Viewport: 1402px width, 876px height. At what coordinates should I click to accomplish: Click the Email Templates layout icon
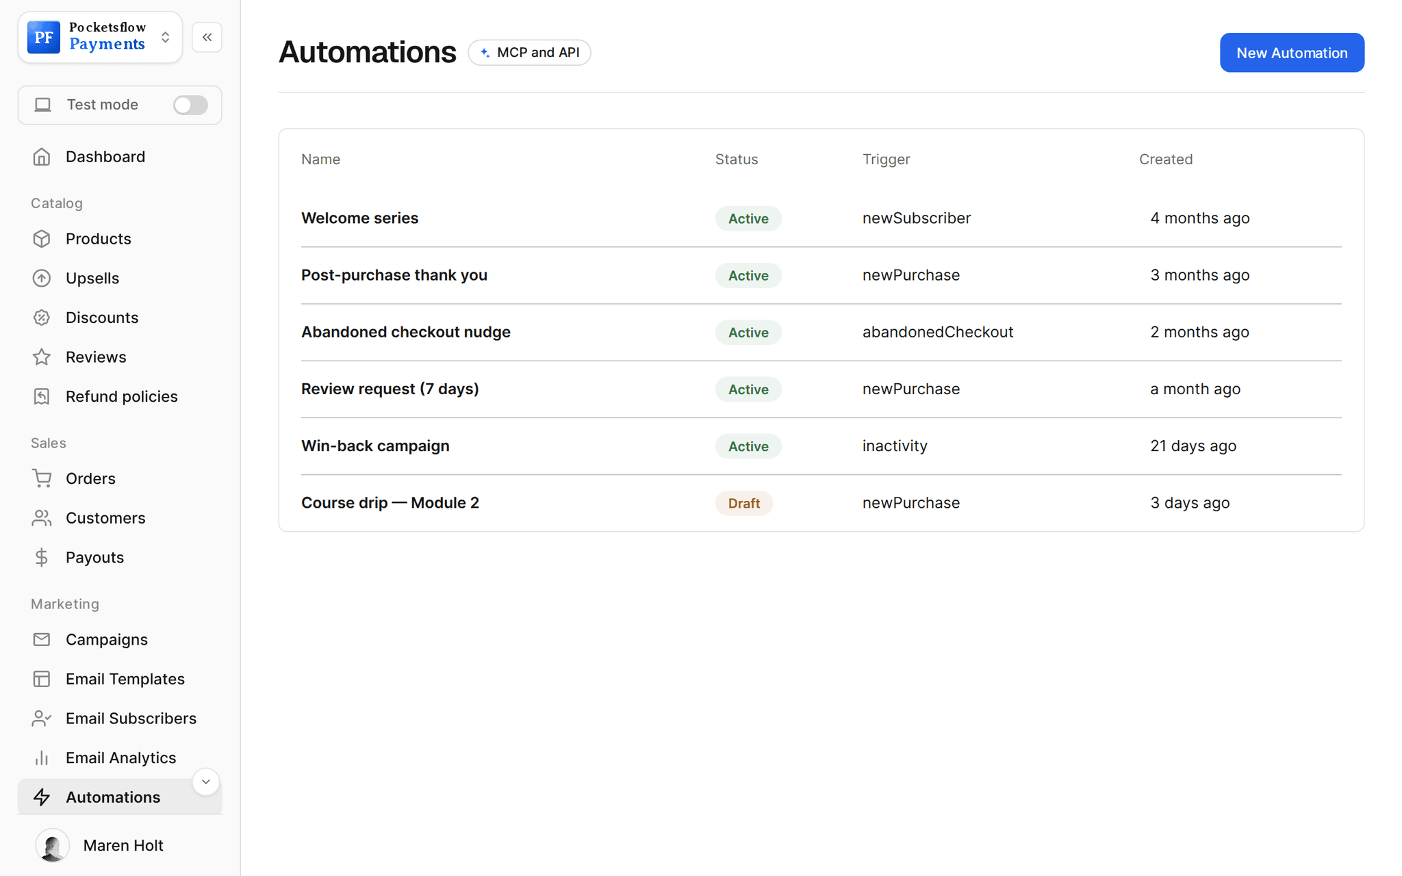tap(42, 679)
